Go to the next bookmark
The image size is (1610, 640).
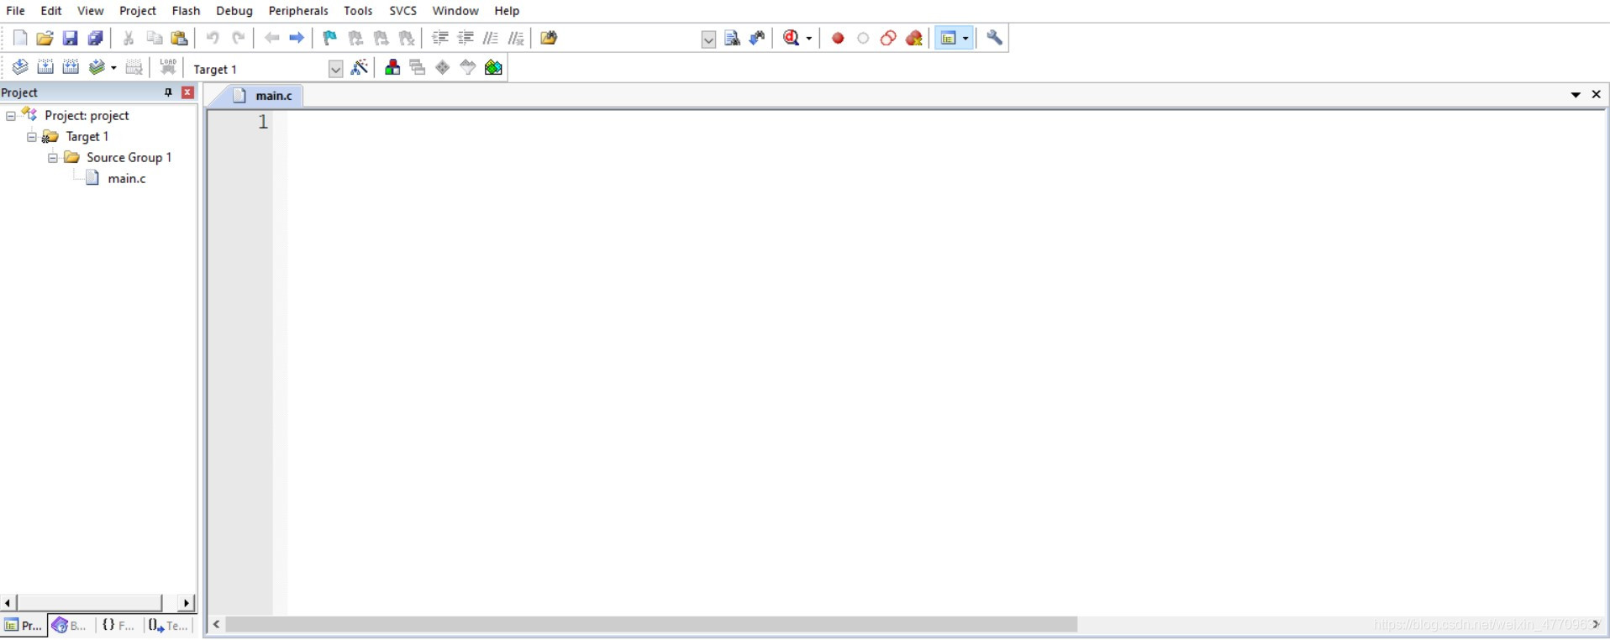(381, 38)
